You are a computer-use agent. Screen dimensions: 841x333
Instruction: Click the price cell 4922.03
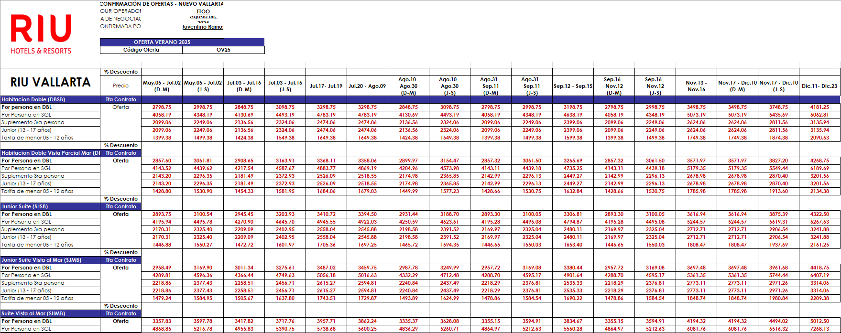coord(367,222)
